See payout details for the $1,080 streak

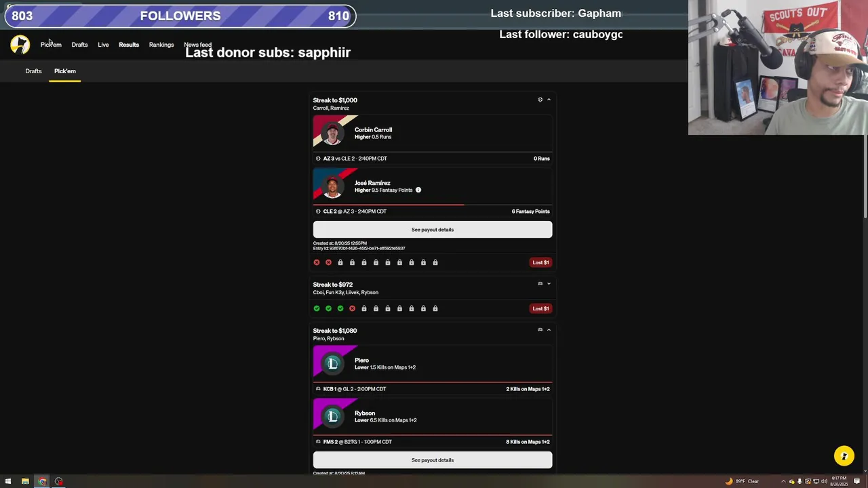pyautogui.click(x=433, y=460)
